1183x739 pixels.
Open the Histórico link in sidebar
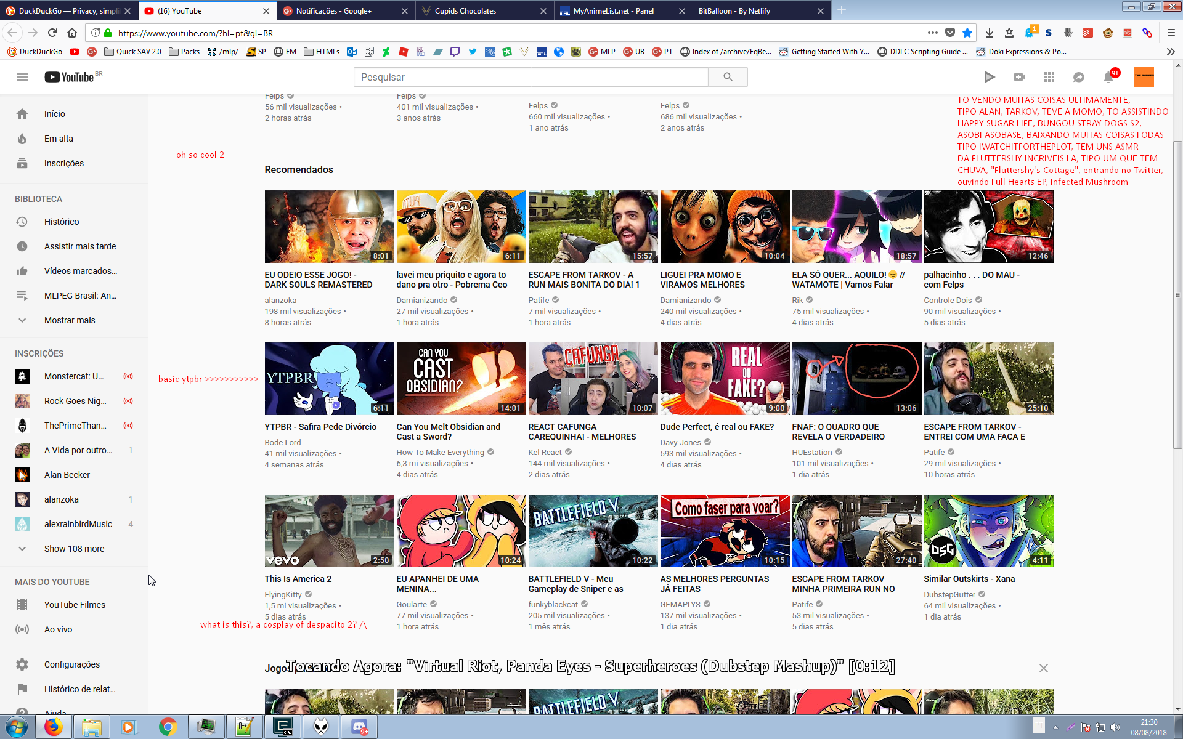tap(62, 222)
